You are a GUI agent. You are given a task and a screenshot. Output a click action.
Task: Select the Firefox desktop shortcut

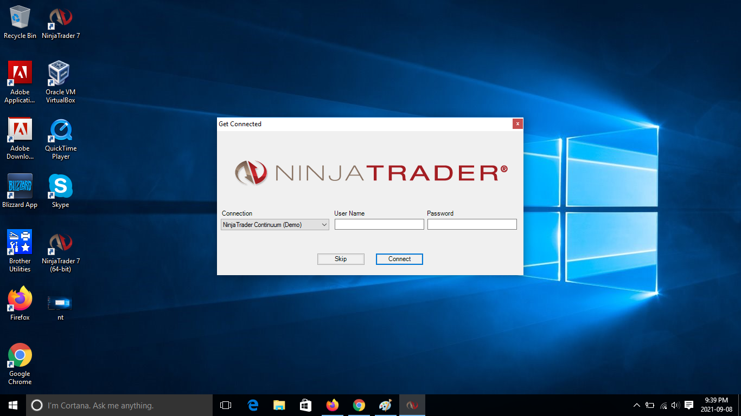click(20, 304)
